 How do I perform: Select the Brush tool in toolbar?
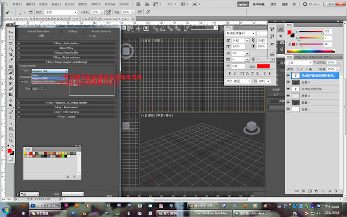[11, 73]
